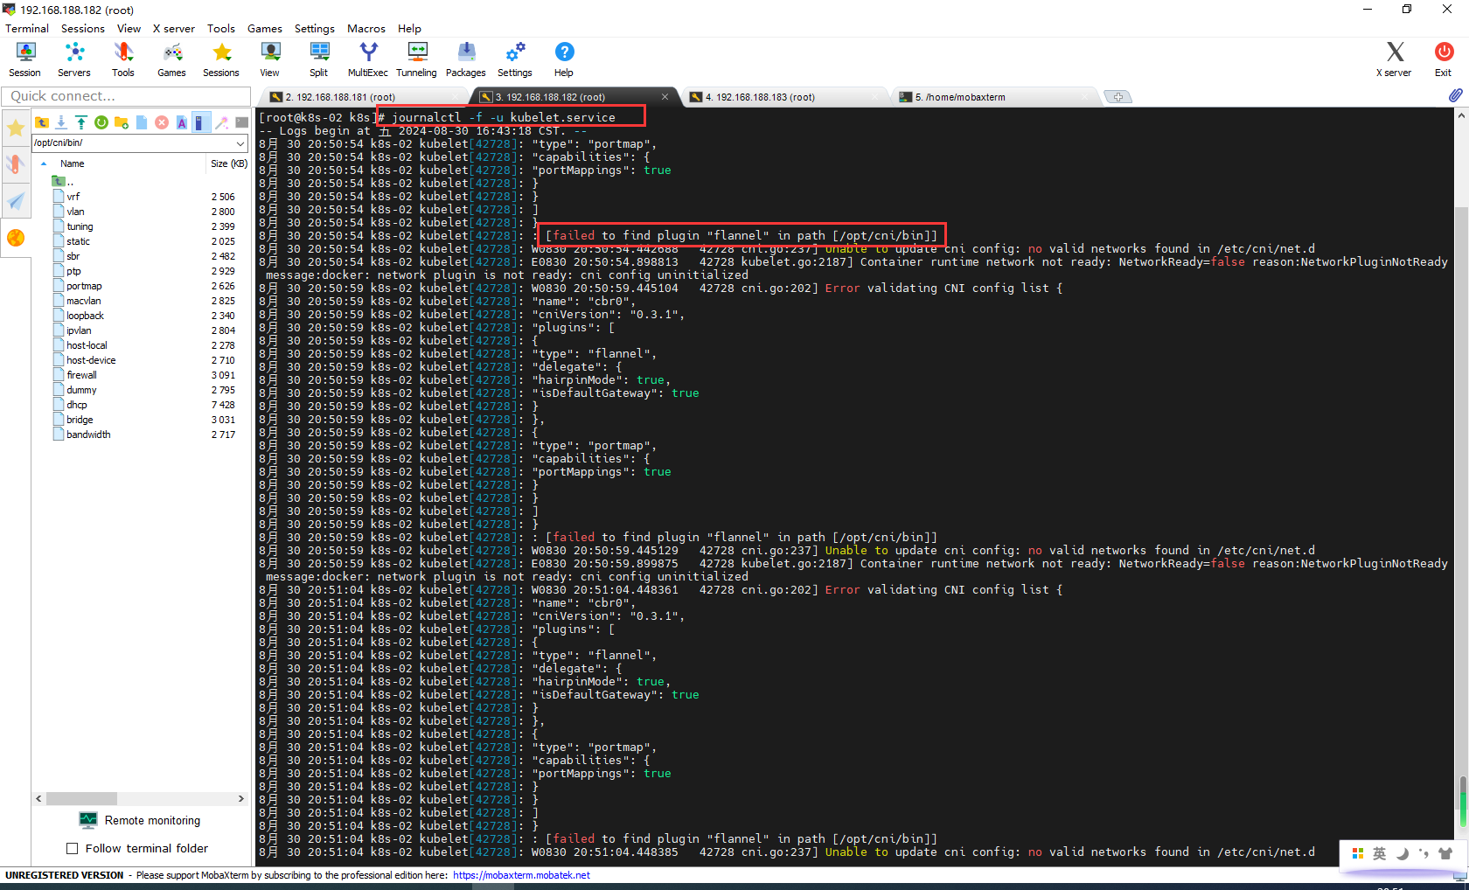Click the shirt skin icon in IME bar
Screen dimensions: 1469x890
click(1445, 854)
